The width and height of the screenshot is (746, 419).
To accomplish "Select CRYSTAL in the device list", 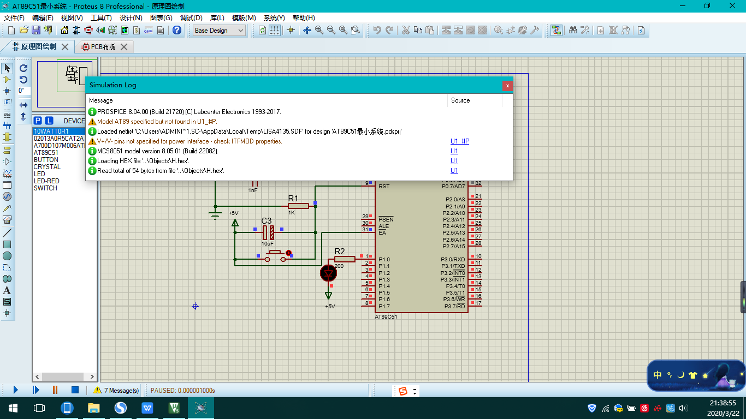I will pyautogui.click(x=47, y=167).
